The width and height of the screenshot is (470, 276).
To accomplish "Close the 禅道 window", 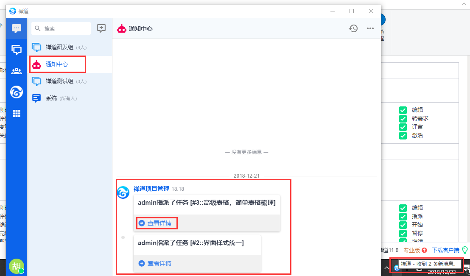I will [371, 11].
